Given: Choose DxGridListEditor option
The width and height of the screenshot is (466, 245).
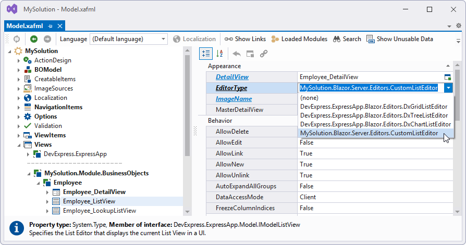Looking at the screenshot, I should coord(375,107).
